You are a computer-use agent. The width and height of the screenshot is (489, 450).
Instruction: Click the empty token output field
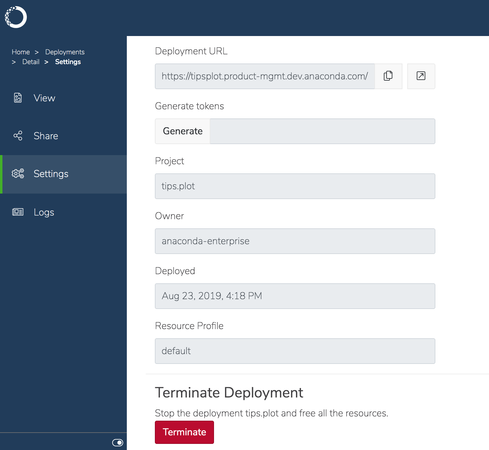[323, 131]
